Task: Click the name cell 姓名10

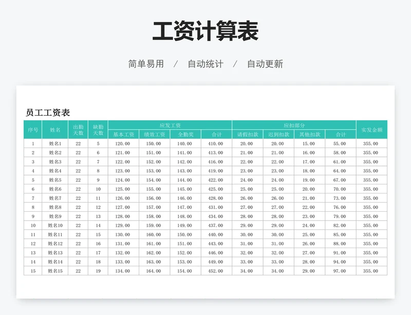Action: (55, 225)
